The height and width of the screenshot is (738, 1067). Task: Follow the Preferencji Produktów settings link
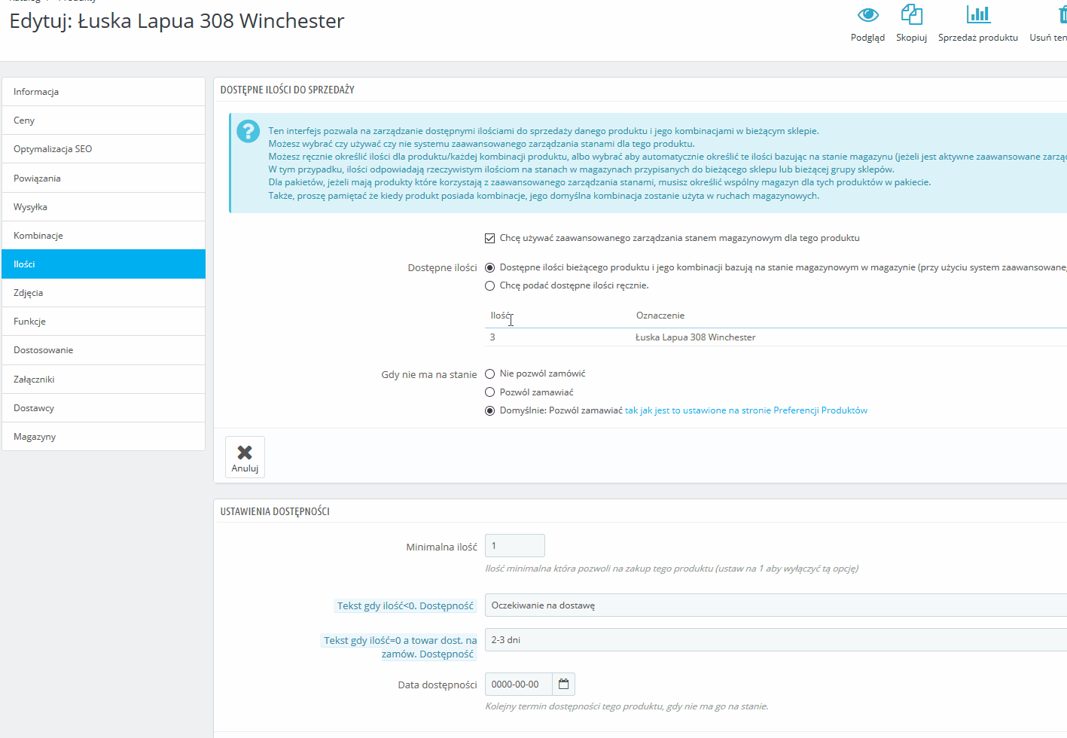[x=746, y=410]
